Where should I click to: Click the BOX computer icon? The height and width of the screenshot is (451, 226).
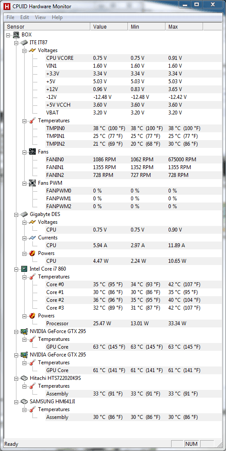(x=16, y=35)
